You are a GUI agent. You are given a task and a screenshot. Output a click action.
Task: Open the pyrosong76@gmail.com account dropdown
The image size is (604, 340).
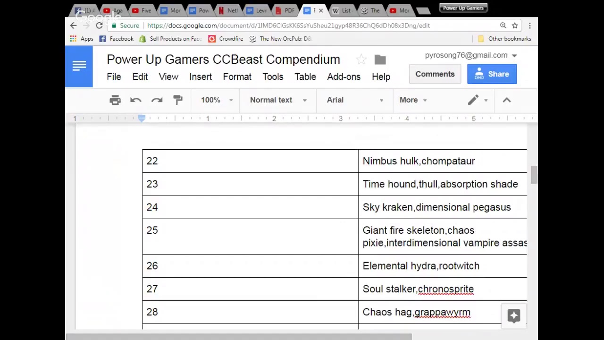470,55
